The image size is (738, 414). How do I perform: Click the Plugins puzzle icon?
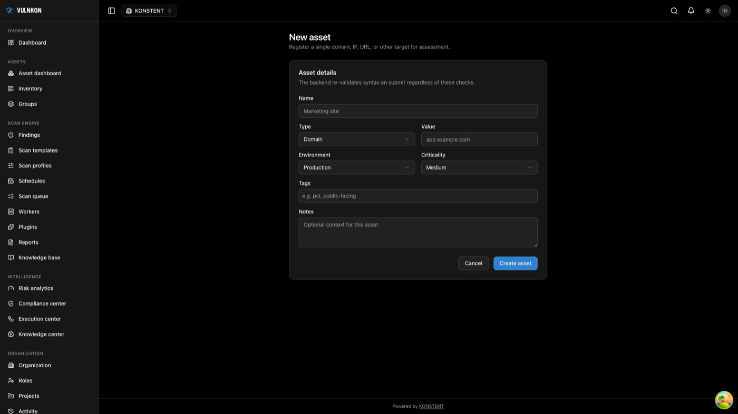pyautogui.click(x=11, y=227)
